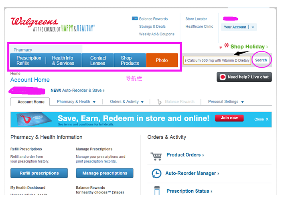Image resolution: width=294 pixels, height=206 pixels.
Task: Click the Join now button
Action: point(229,118)
